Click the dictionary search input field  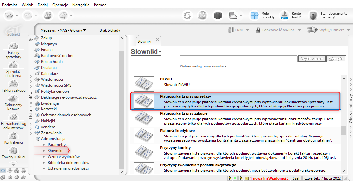239,59
